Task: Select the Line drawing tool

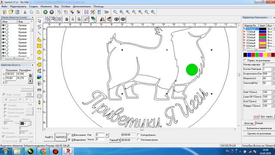Action: [x=39, y=33]
